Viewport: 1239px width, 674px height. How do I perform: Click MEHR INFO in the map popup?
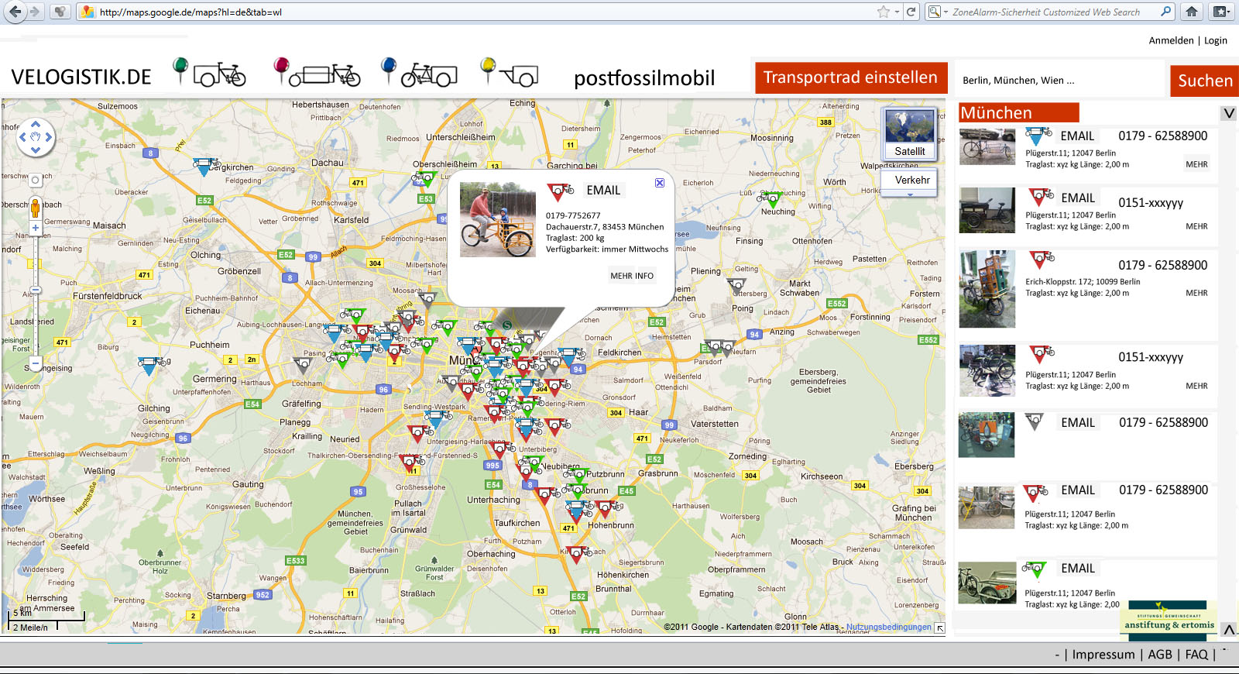pyautogui.click(x=631, y=276)
